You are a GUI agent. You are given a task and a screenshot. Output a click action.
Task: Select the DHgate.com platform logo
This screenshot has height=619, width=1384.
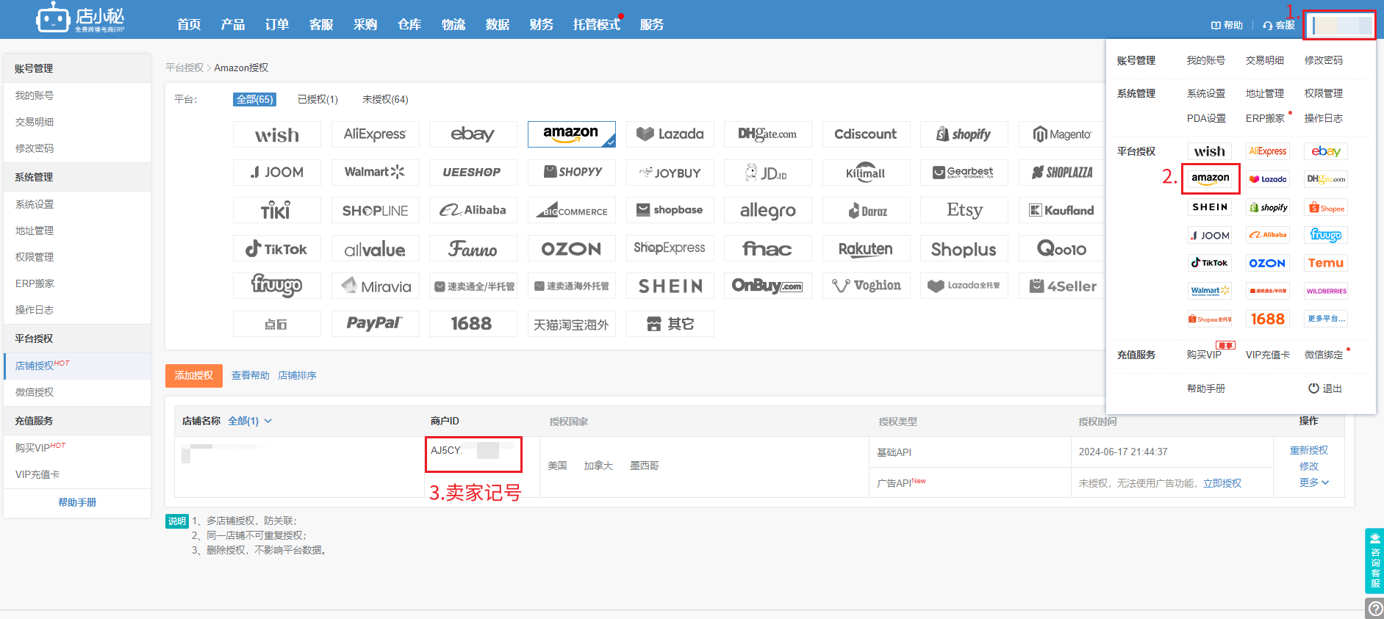click(767, 134)
